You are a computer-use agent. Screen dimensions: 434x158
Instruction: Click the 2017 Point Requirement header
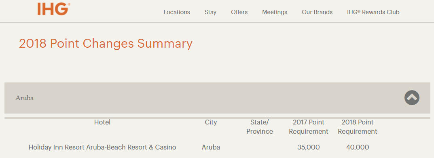[309, 127]
